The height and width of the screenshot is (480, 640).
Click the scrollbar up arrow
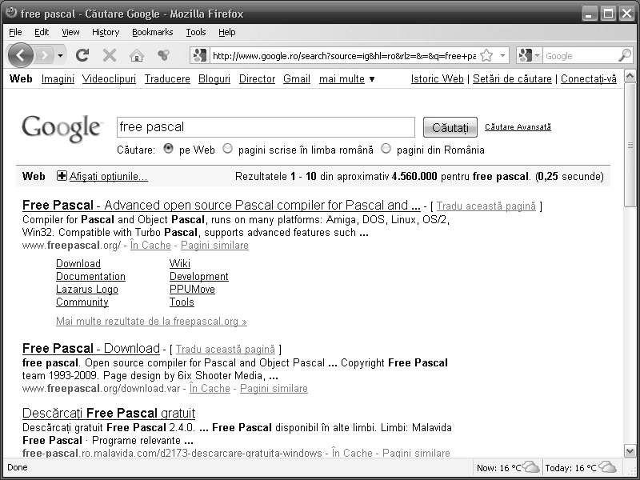(x=630, y=76)
